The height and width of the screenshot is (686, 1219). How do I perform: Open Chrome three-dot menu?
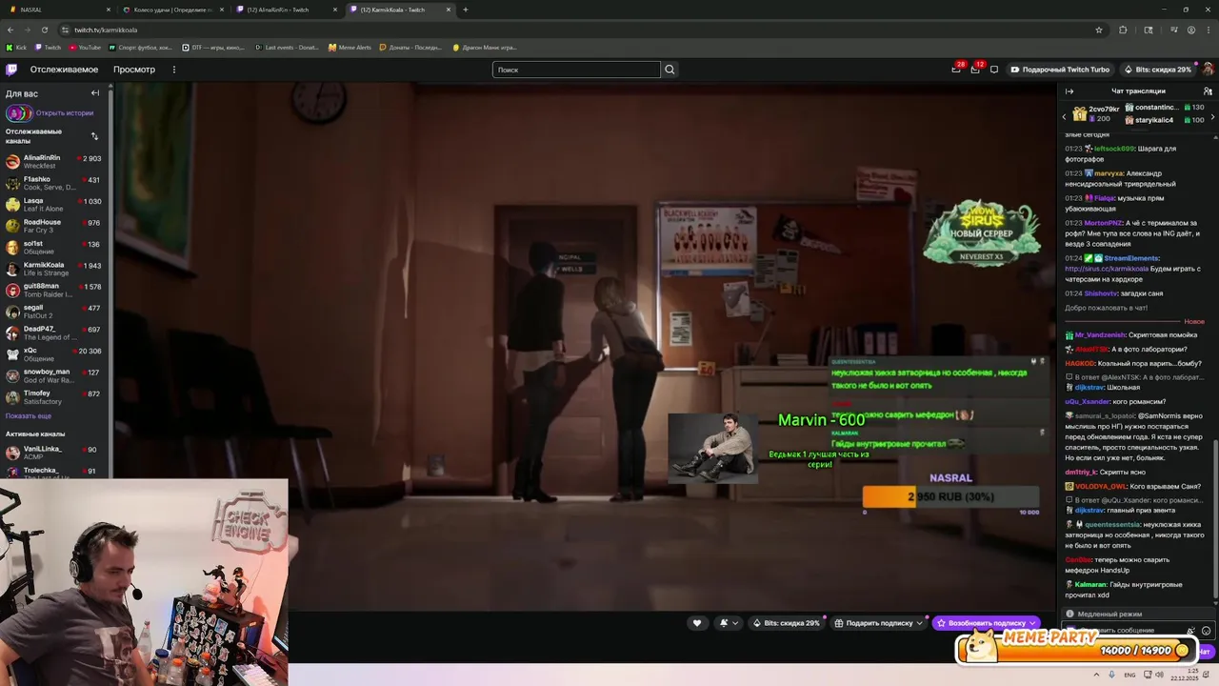[x=1208, y=30]
